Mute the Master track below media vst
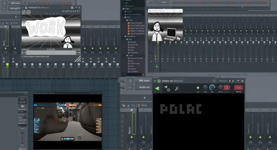This screenshot has height=150, width=277. pyautogui.click(x=132, y=137)
